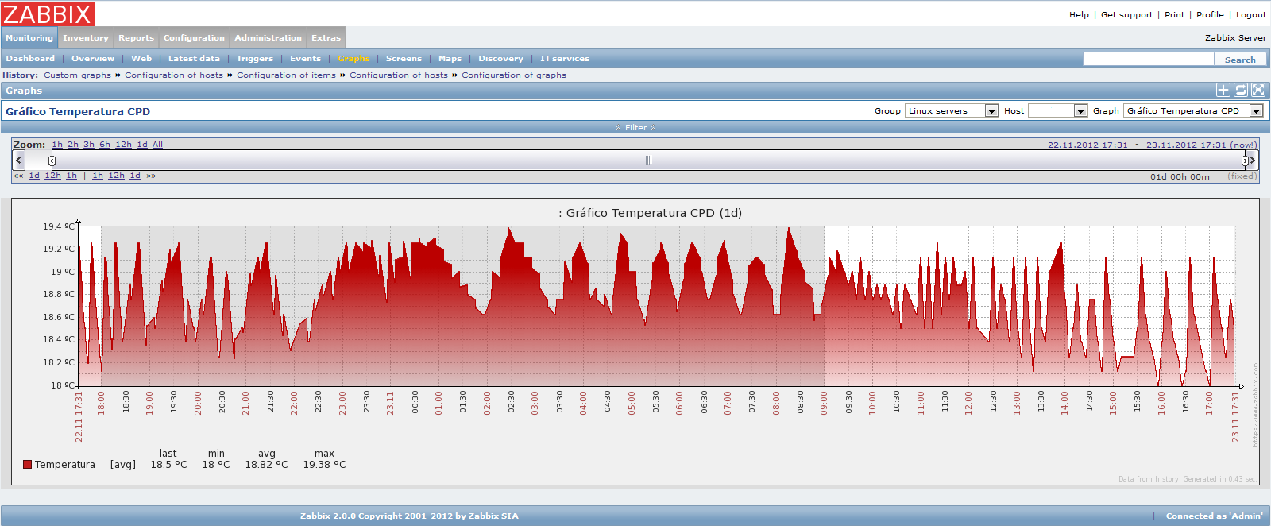
Task: Click the Zabbix 2.0.0 Copyright footer link
Action: coord(409,516)
